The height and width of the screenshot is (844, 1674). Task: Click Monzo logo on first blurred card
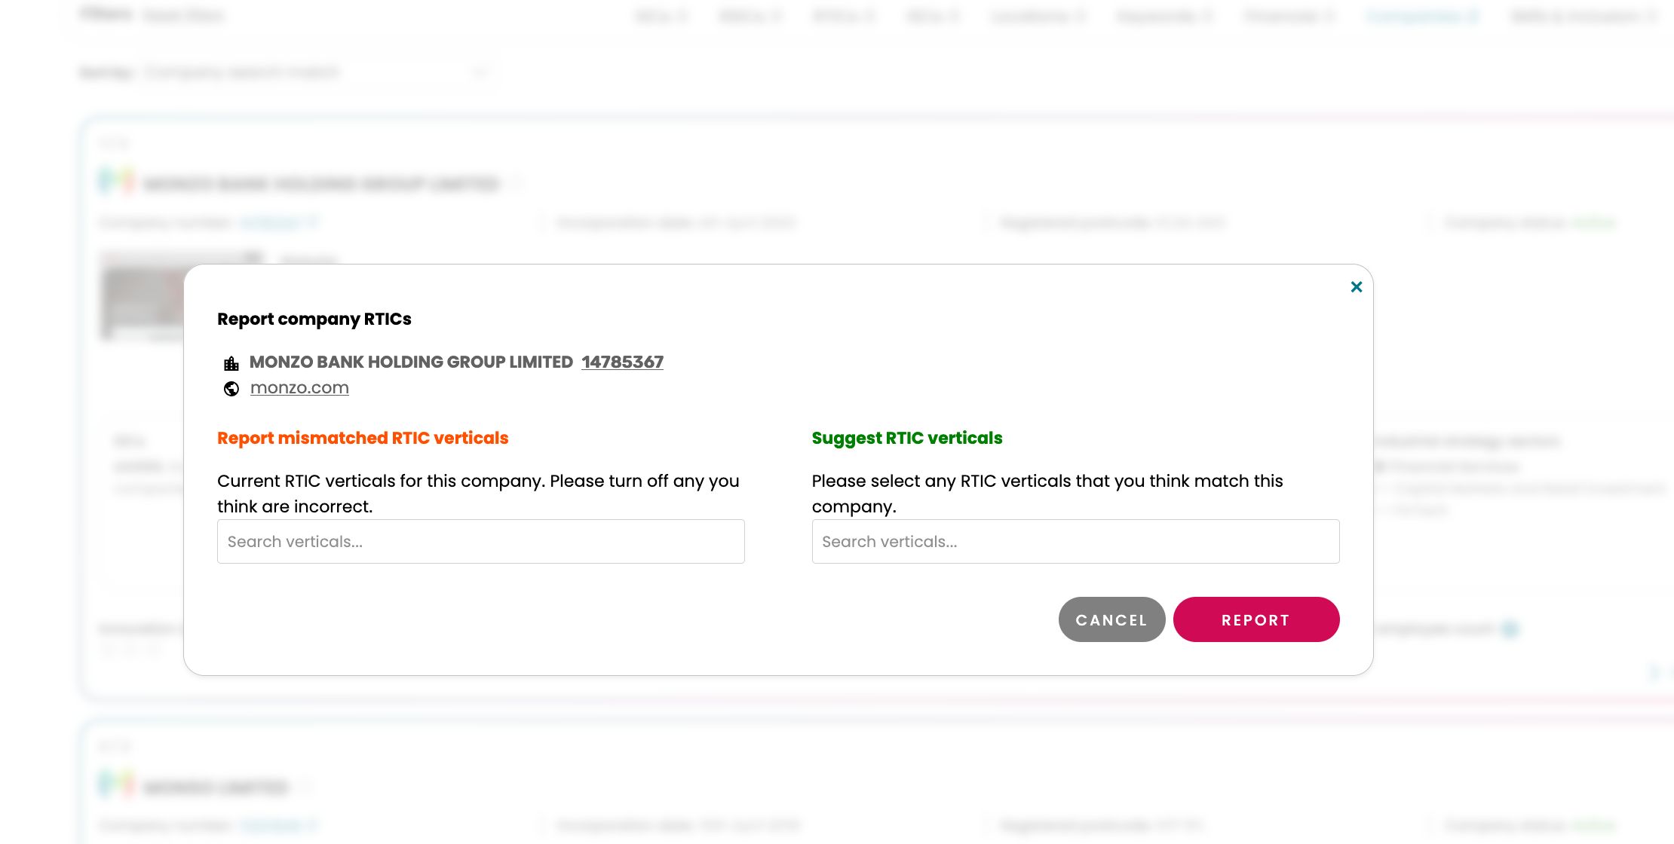(x=117, y=182)
